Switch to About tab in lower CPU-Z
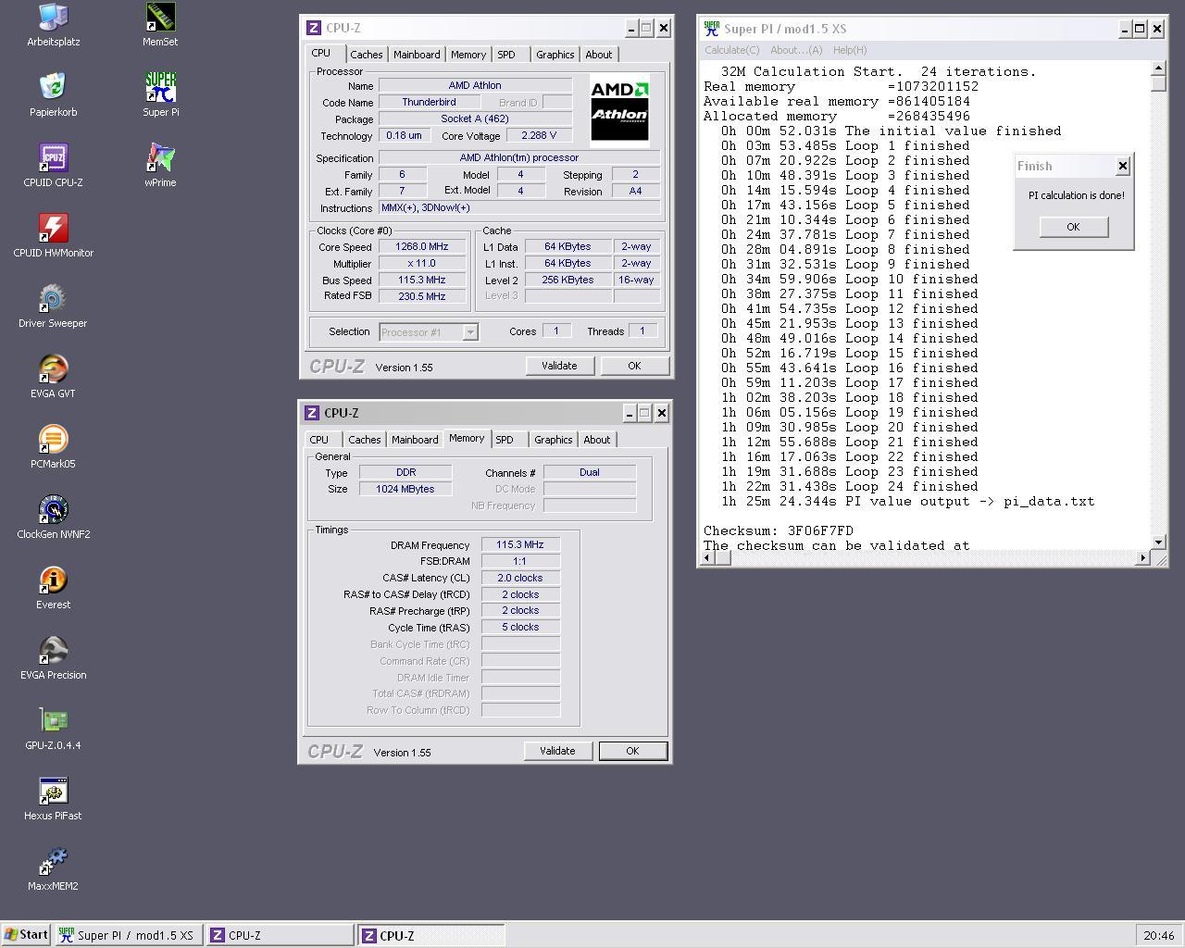 point(597,440)
